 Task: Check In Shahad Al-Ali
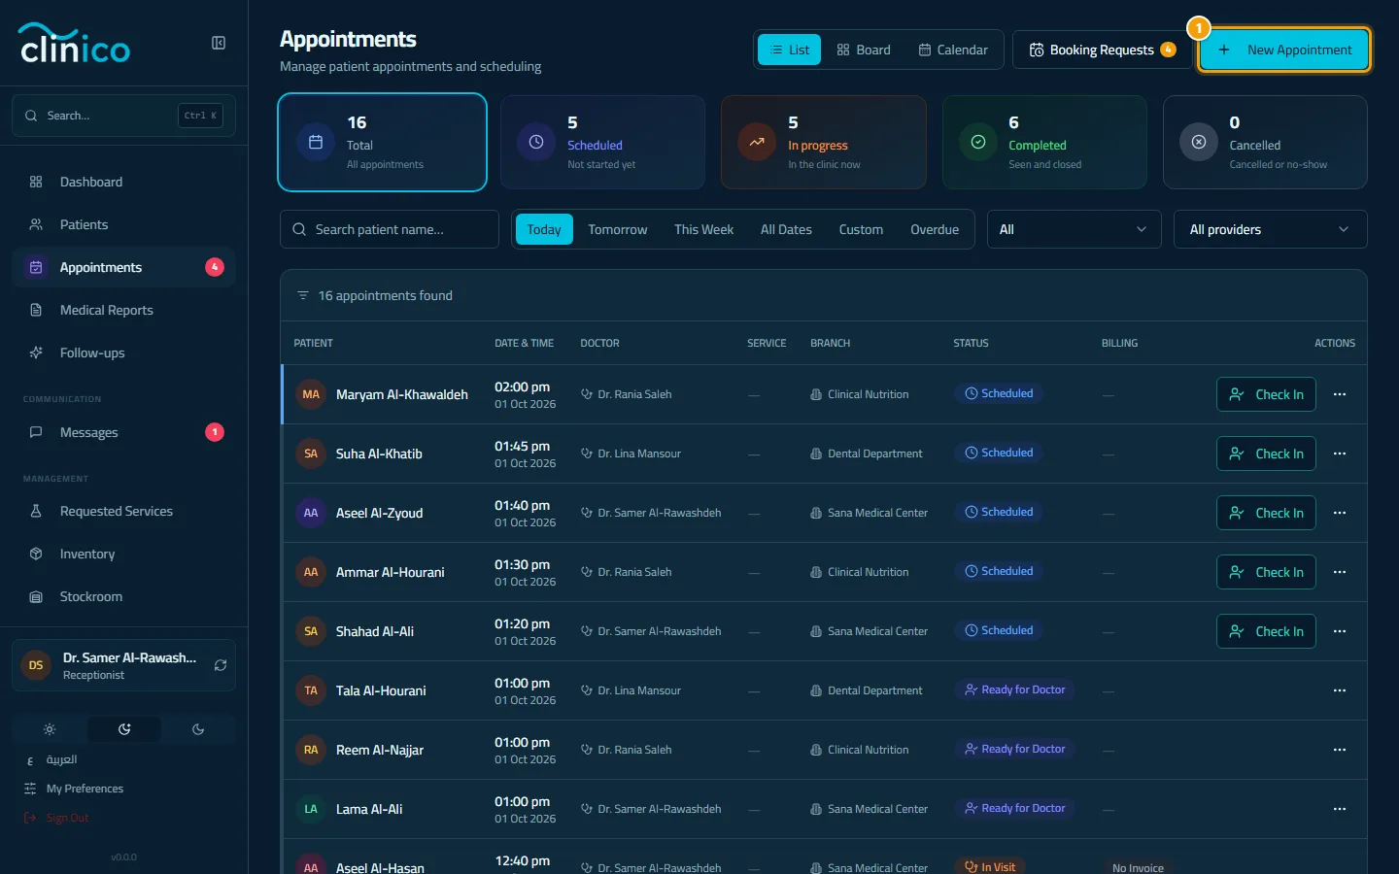coord(1266,631)
